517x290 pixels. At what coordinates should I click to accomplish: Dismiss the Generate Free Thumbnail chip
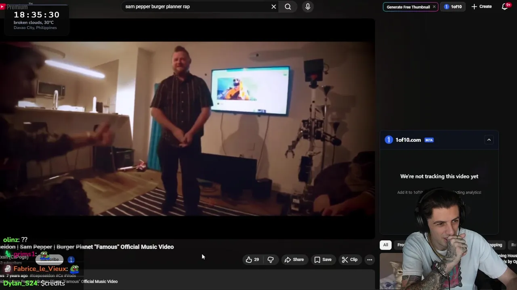[434, 7]
